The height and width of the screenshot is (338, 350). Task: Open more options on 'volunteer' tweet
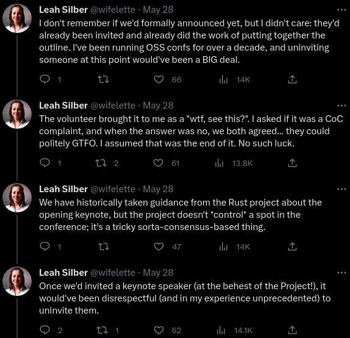341,106
